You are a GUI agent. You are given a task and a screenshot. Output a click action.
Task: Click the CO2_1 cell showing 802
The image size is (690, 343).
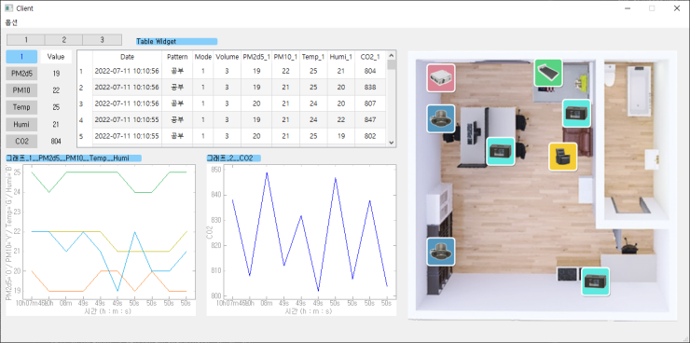tap(370, 136)
